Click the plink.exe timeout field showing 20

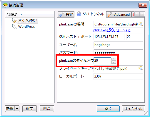(102, 61)
